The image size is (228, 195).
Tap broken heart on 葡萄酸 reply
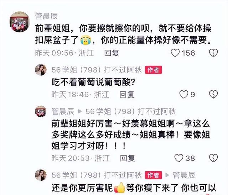[x=213, y=95]
